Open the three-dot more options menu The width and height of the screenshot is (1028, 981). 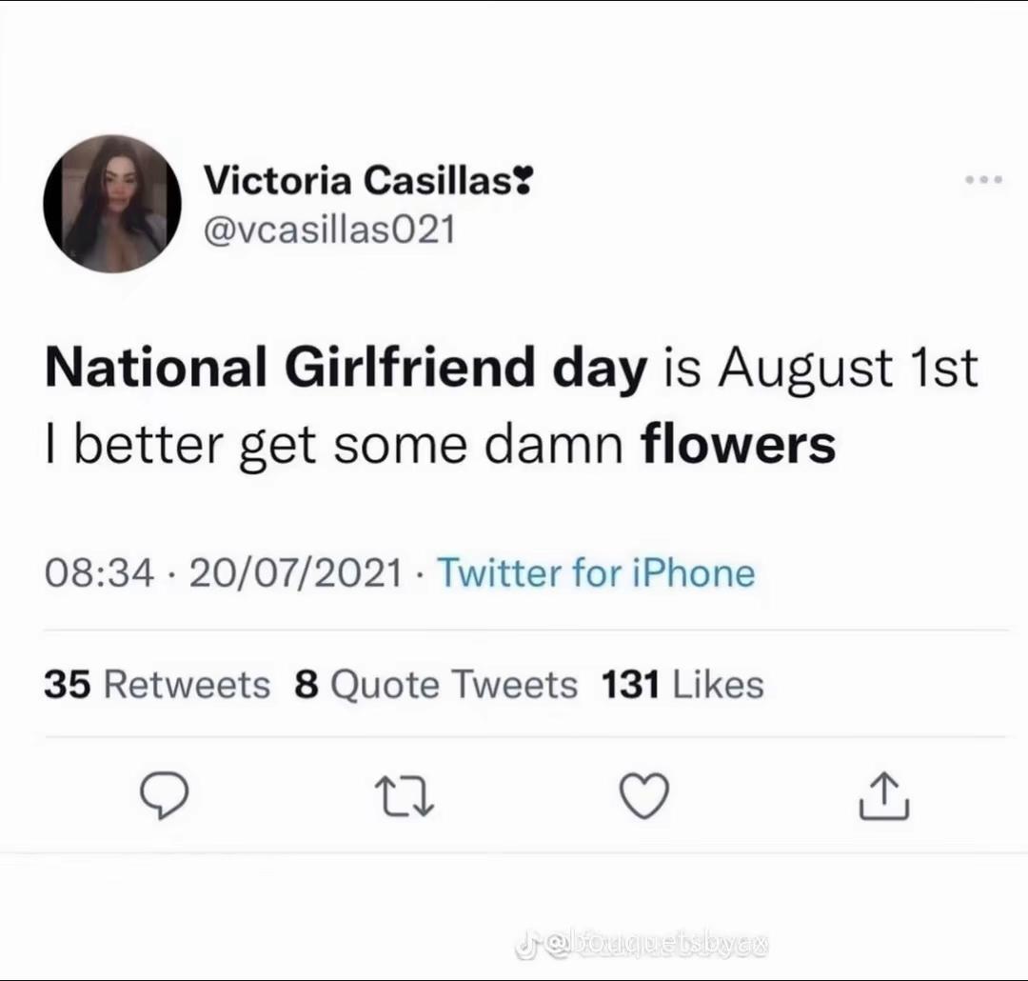point(983,179)
